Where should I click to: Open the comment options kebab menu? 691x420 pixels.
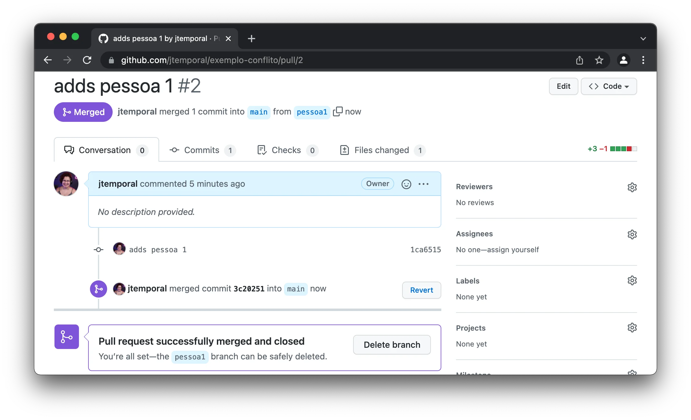(424, 184)
